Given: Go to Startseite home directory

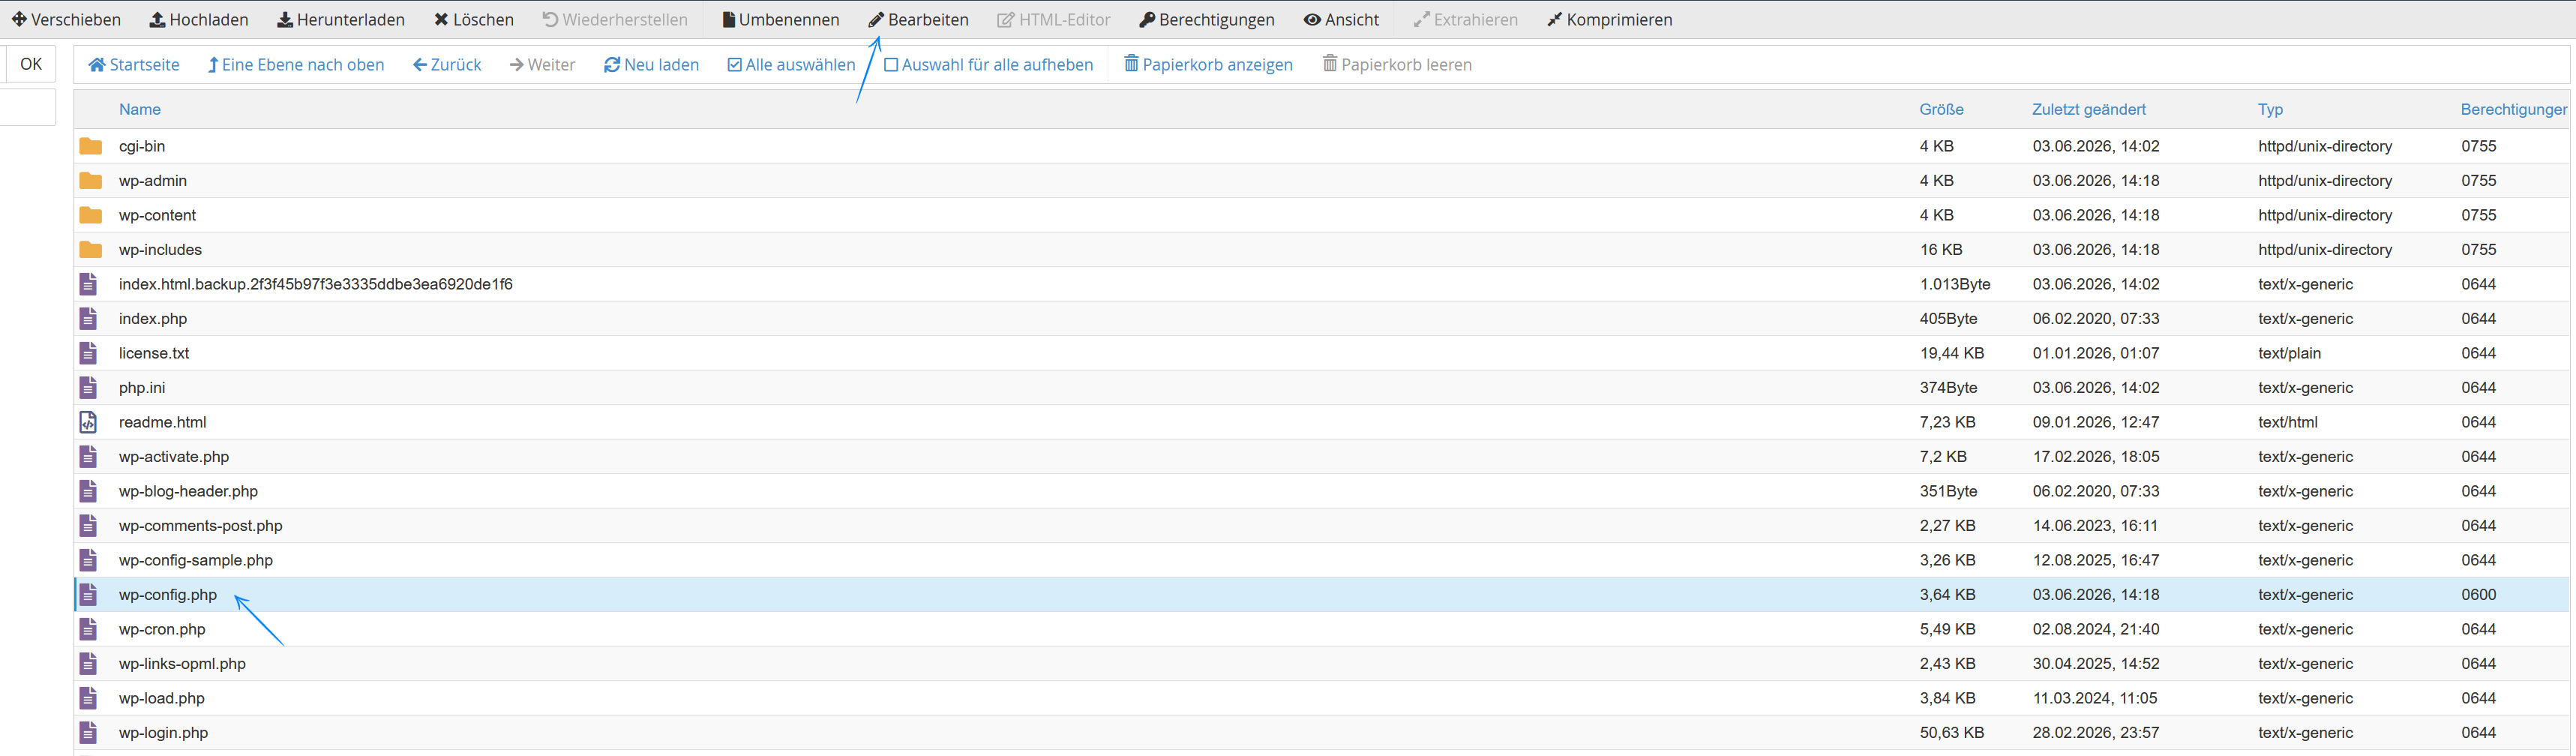Looking at the screenshot, I should point(134,65).
